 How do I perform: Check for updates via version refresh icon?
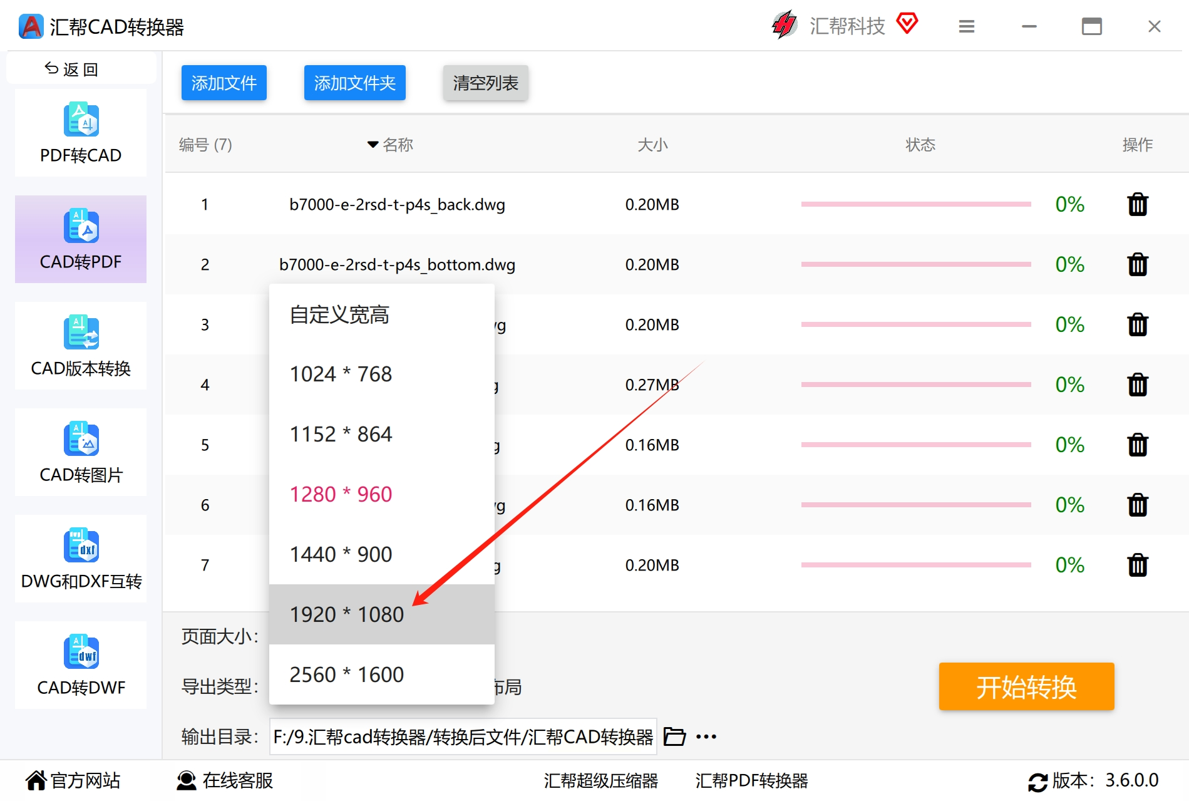1037,782
